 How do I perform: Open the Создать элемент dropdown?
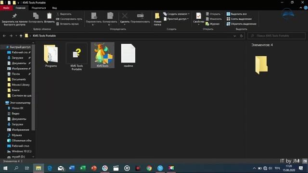[x=177, y=14]
